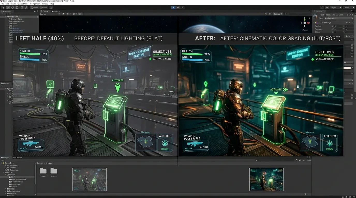Toggle Persp projection label under gizmo
This screenshot has height=198, width=356.
click(305, 30)
